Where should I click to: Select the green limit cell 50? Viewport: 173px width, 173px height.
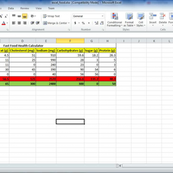point(108,84)
